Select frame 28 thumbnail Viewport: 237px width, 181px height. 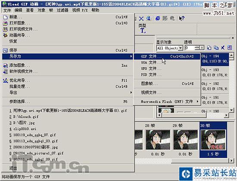(x=158, y=140)
